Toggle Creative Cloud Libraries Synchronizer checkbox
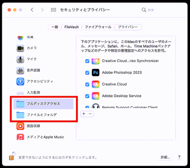The width and height of the screenshot is (190, 168). [x=87, y=61]
